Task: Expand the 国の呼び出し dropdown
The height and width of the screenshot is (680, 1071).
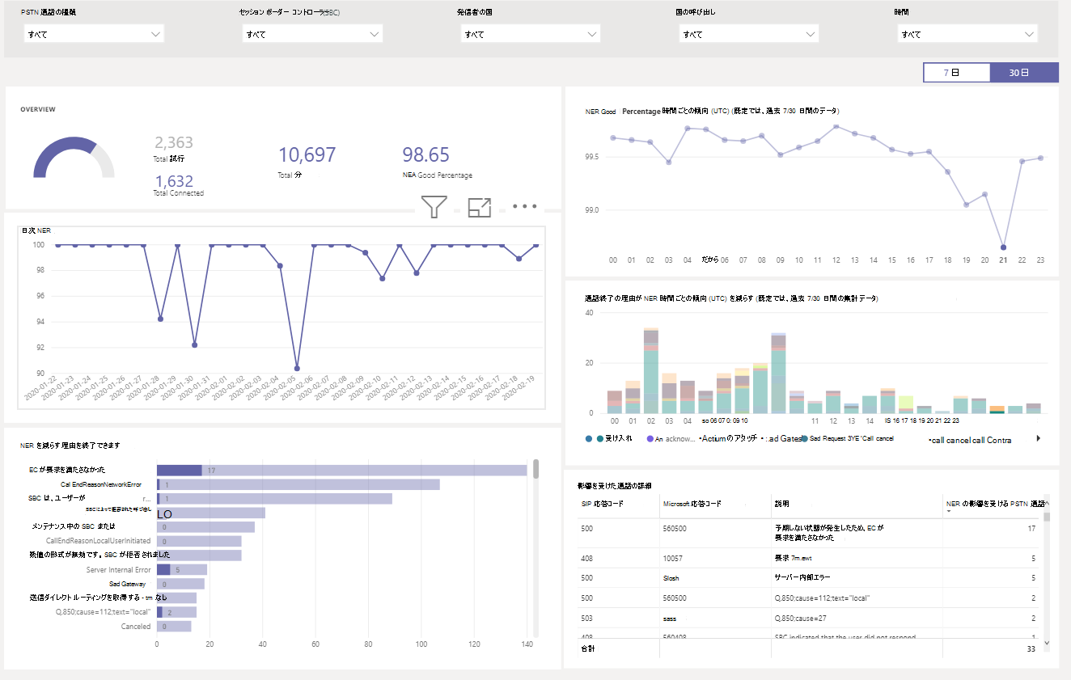Action: [x=749, y=34]
